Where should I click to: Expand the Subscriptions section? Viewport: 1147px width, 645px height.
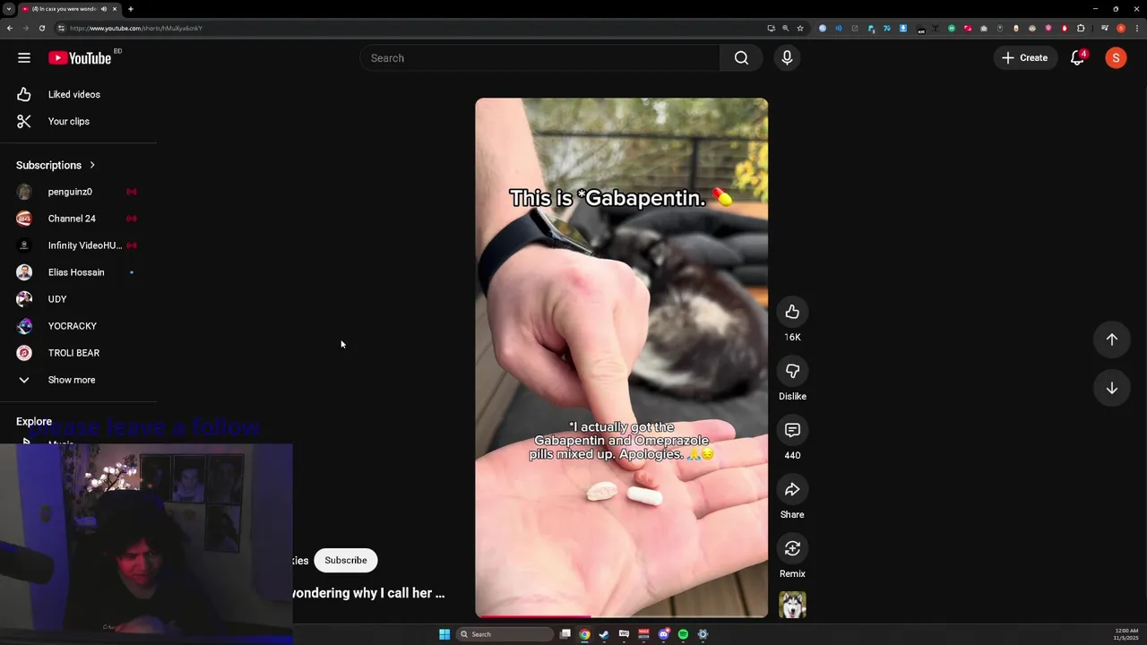56,165
